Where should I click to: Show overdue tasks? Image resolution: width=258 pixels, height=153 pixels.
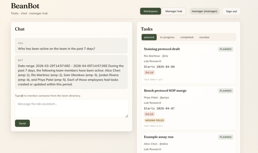pyautogui.click(x=204, y=37)
